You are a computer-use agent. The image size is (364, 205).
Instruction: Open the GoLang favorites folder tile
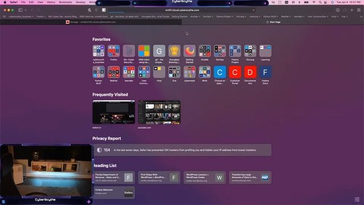250,51
